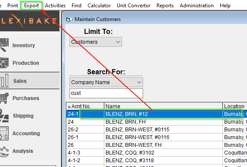
Task: Open the Print menu
Action: point(13,6)
